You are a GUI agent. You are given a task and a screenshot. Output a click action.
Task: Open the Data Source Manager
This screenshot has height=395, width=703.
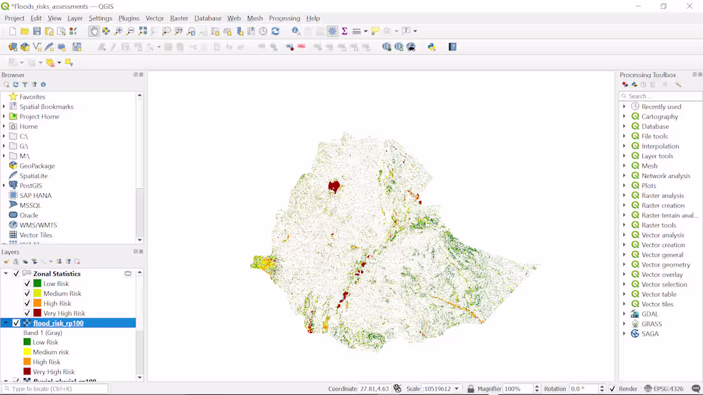(x=13, y=47)
